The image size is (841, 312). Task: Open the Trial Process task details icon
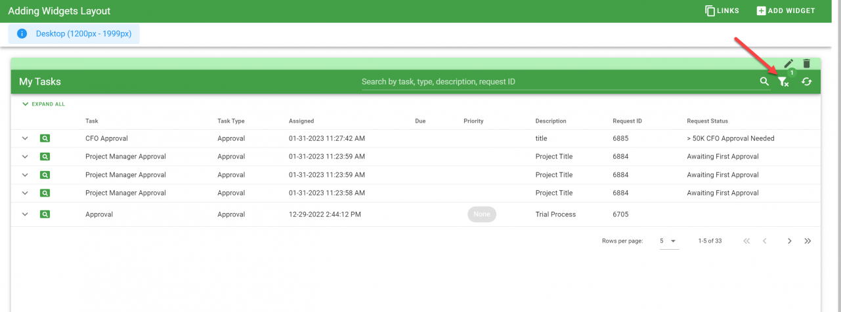(x=45, y=214)
